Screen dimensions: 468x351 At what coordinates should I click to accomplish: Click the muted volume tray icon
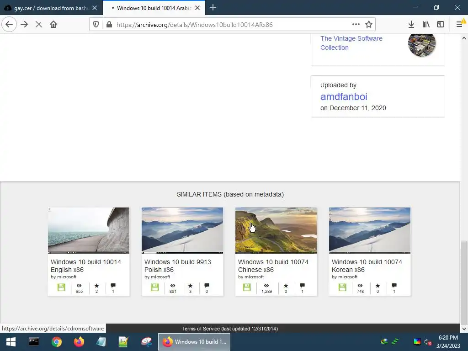428,342
